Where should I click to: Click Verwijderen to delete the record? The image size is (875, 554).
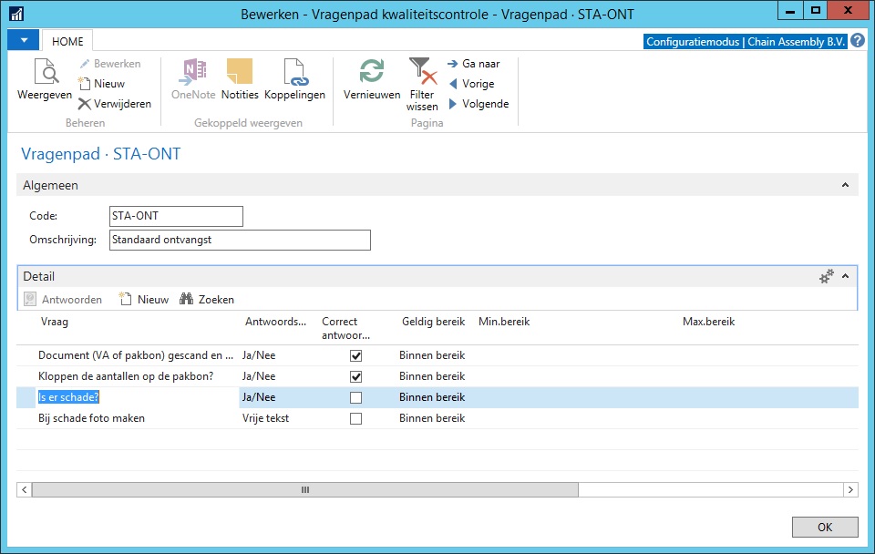tap(115, 104)
